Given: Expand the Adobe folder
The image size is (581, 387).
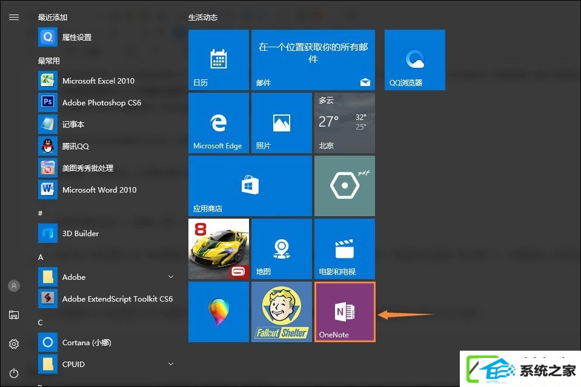Looking at the screenshot, I should click(x=171, y=277).
